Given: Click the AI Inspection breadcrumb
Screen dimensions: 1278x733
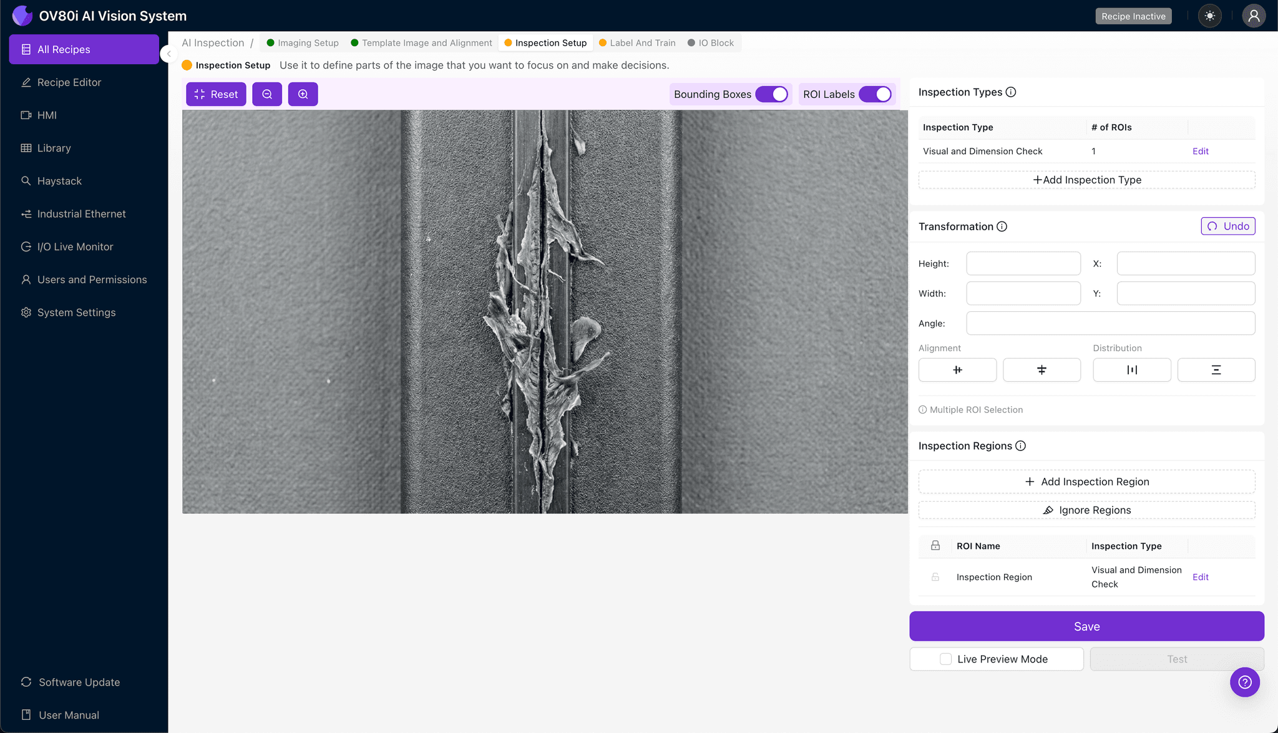Looking at the screenshot, I should tap(213, 42).
